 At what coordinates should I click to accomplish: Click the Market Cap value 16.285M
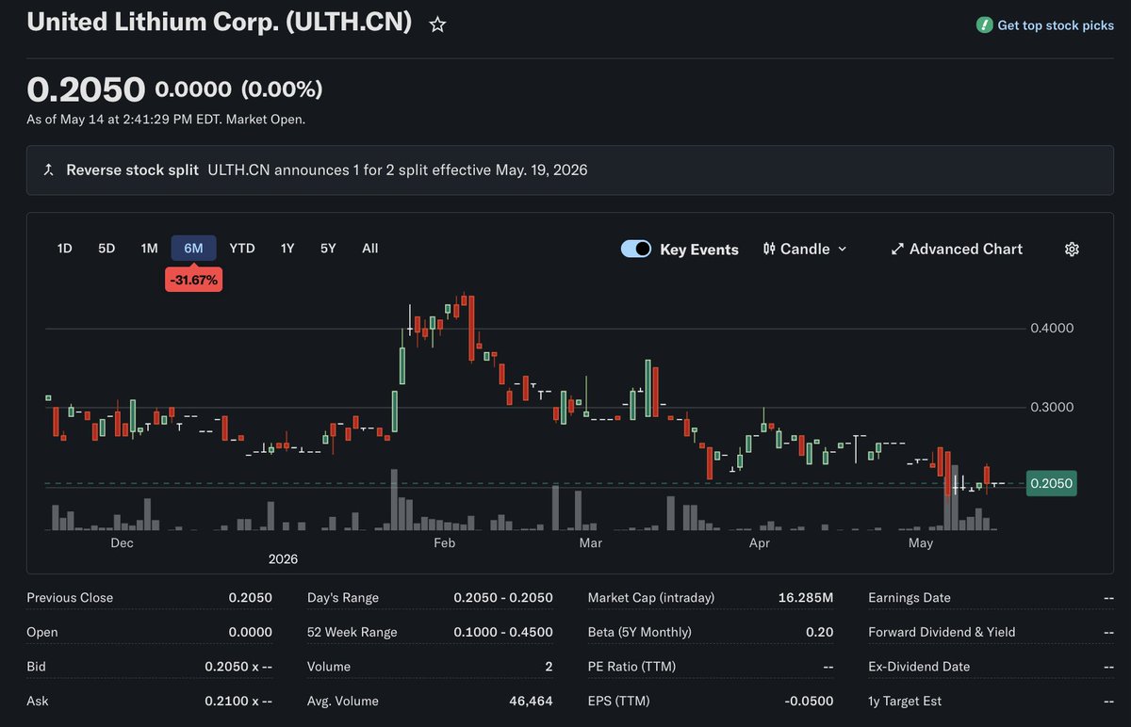pyautogui.click(x=806, y=598)
